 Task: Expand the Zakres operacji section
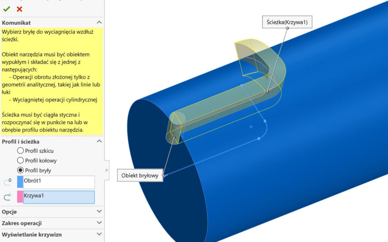pyautogui.click(x=99, y=223)
